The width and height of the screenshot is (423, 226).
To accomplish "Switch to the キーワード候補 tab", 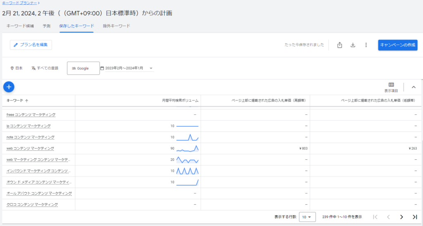I will [20, 26].
